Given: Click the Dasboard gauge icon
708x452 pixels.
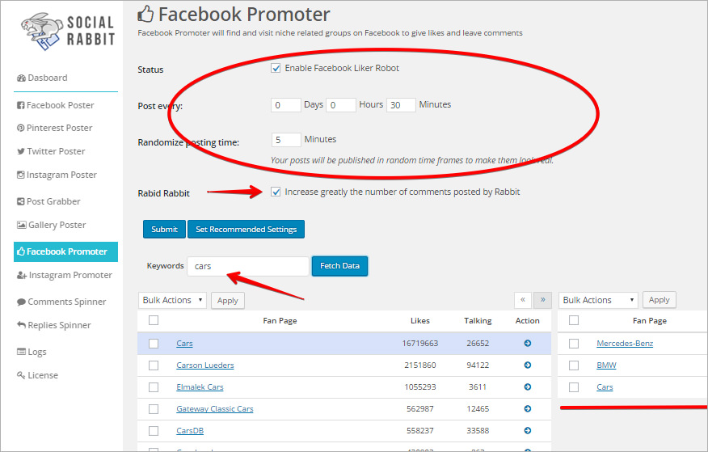Looking at the screenshot, I should 21,78.
